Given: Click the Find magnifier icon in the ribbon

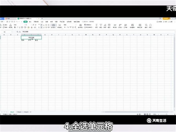Looking at the screenshot, I should 146,25.
